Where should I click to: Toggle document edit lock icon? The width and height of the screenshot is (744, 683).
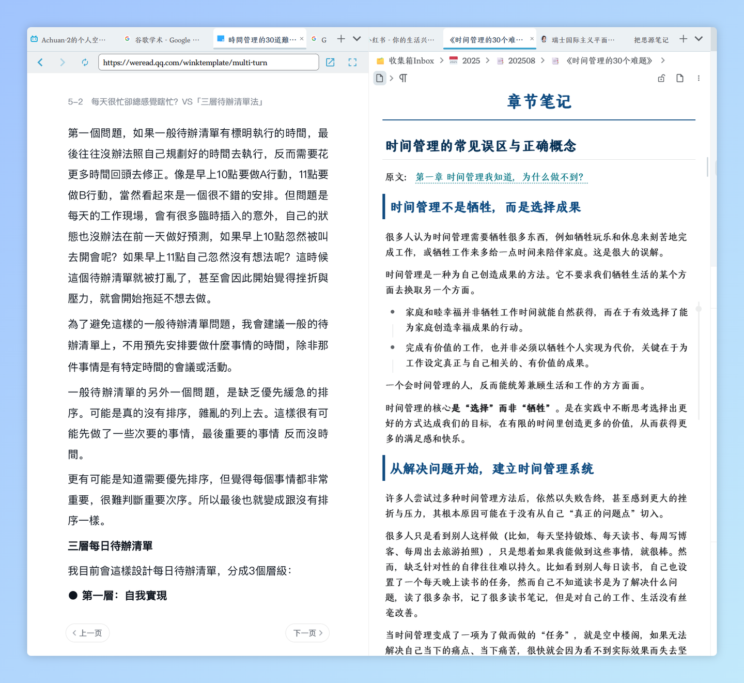661,78
